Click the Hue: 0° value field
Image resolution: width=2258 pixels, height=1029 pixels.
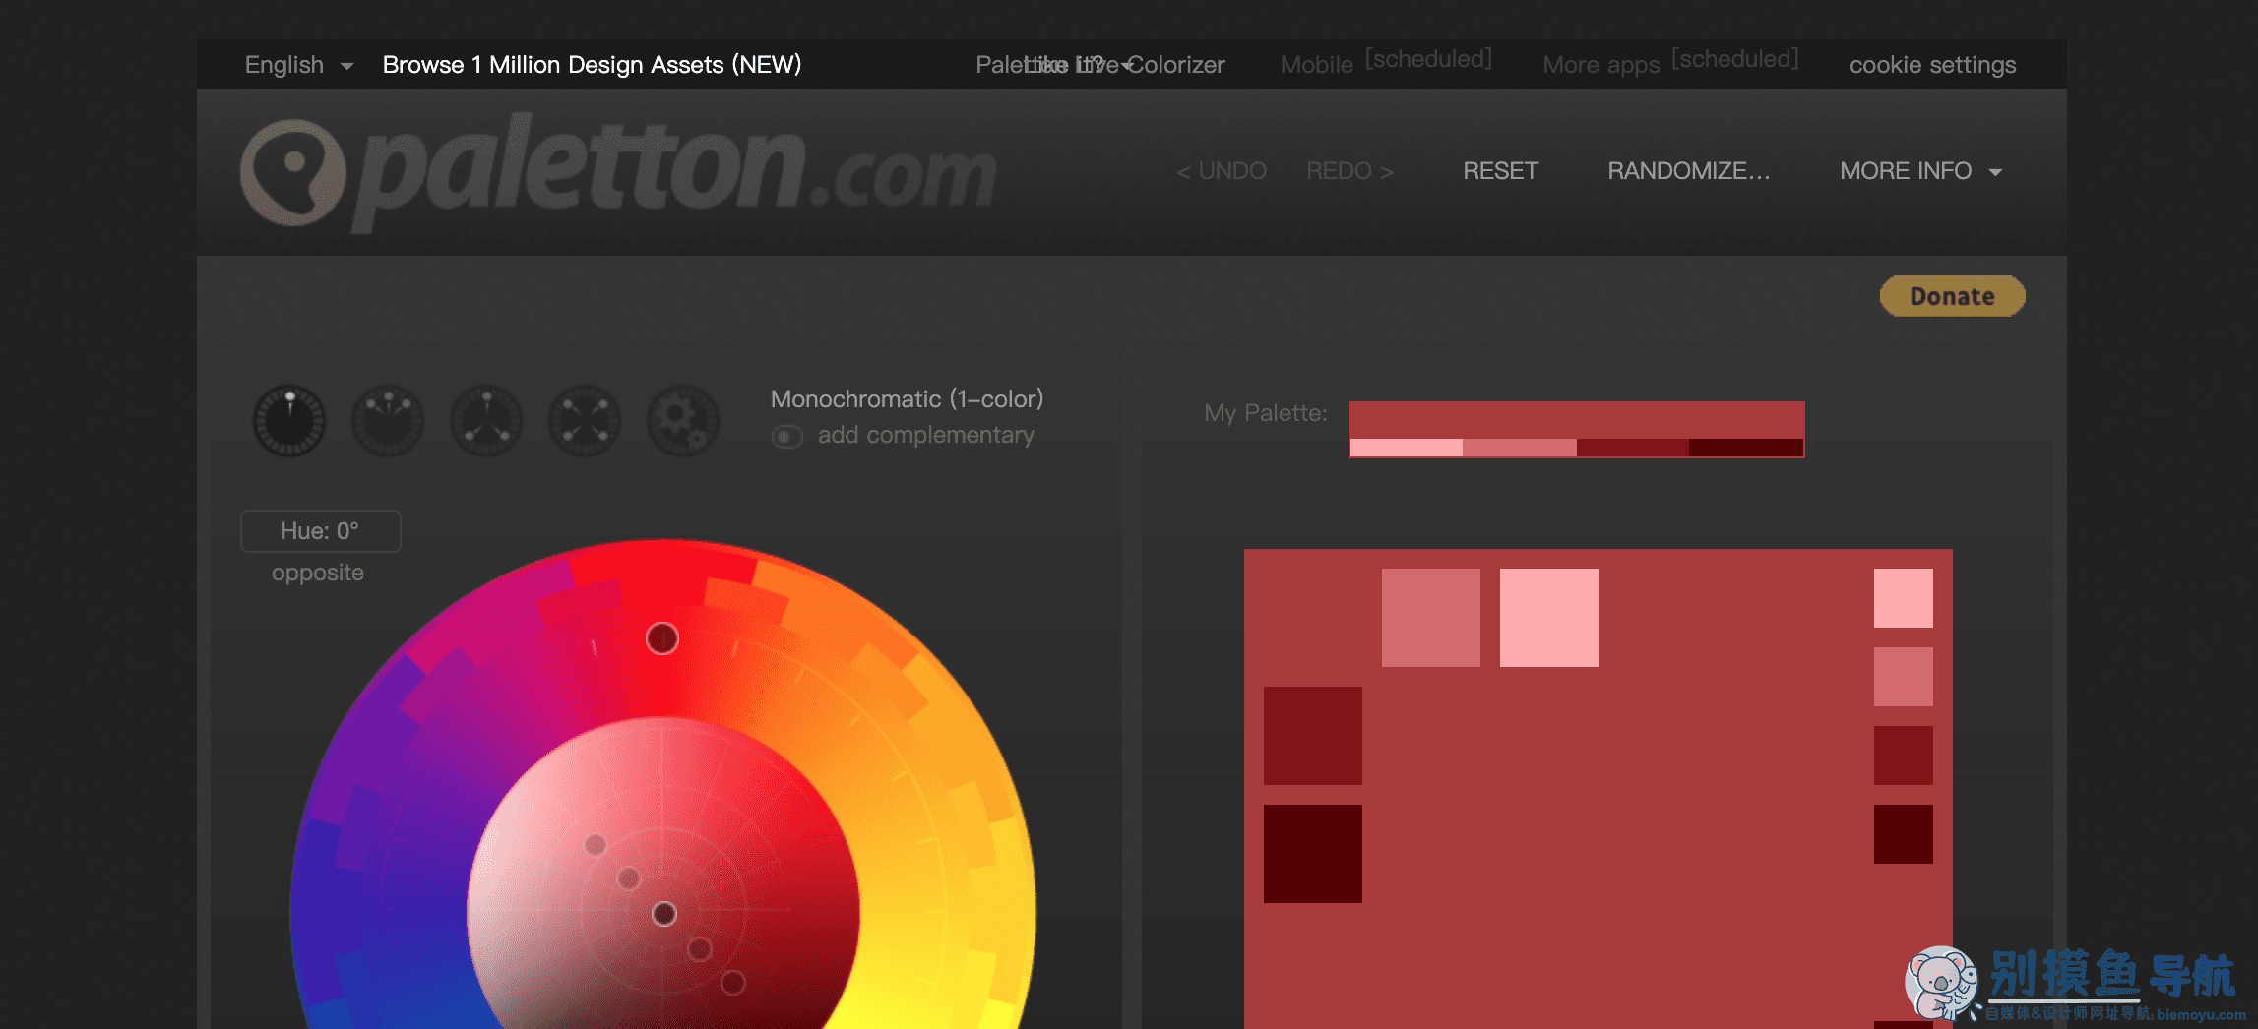coord(320,531)
